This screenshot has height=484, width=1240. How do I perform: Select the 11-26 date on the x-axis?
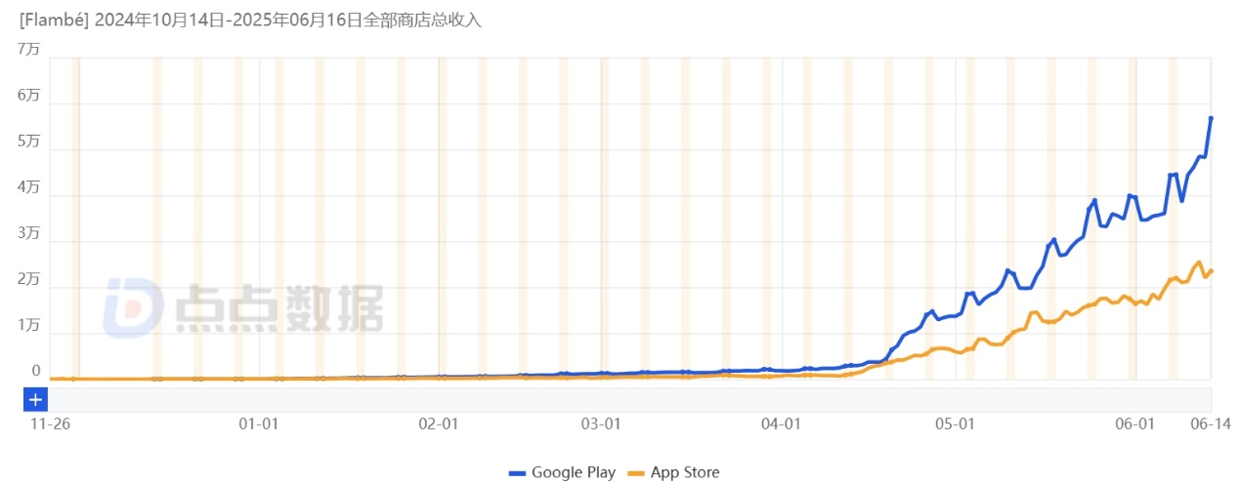(48, 423)
